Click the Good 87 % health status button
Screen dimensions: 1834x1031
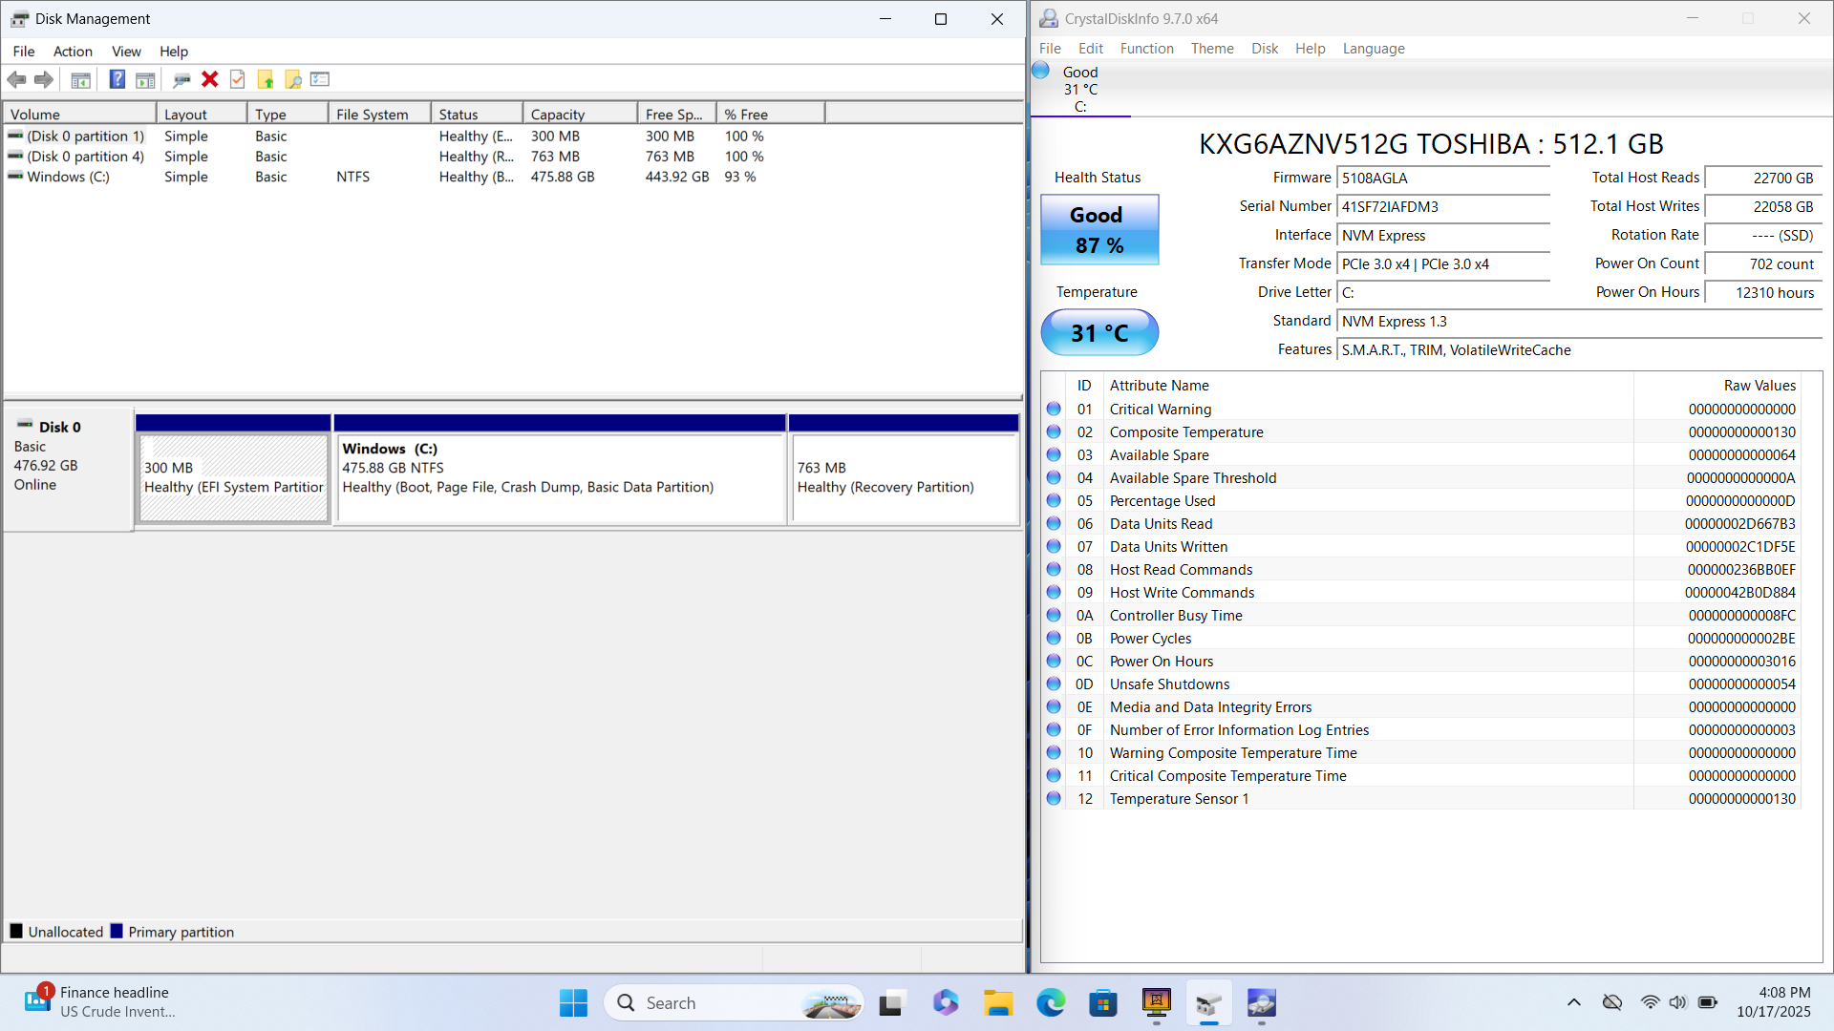tap(1098, 230)
